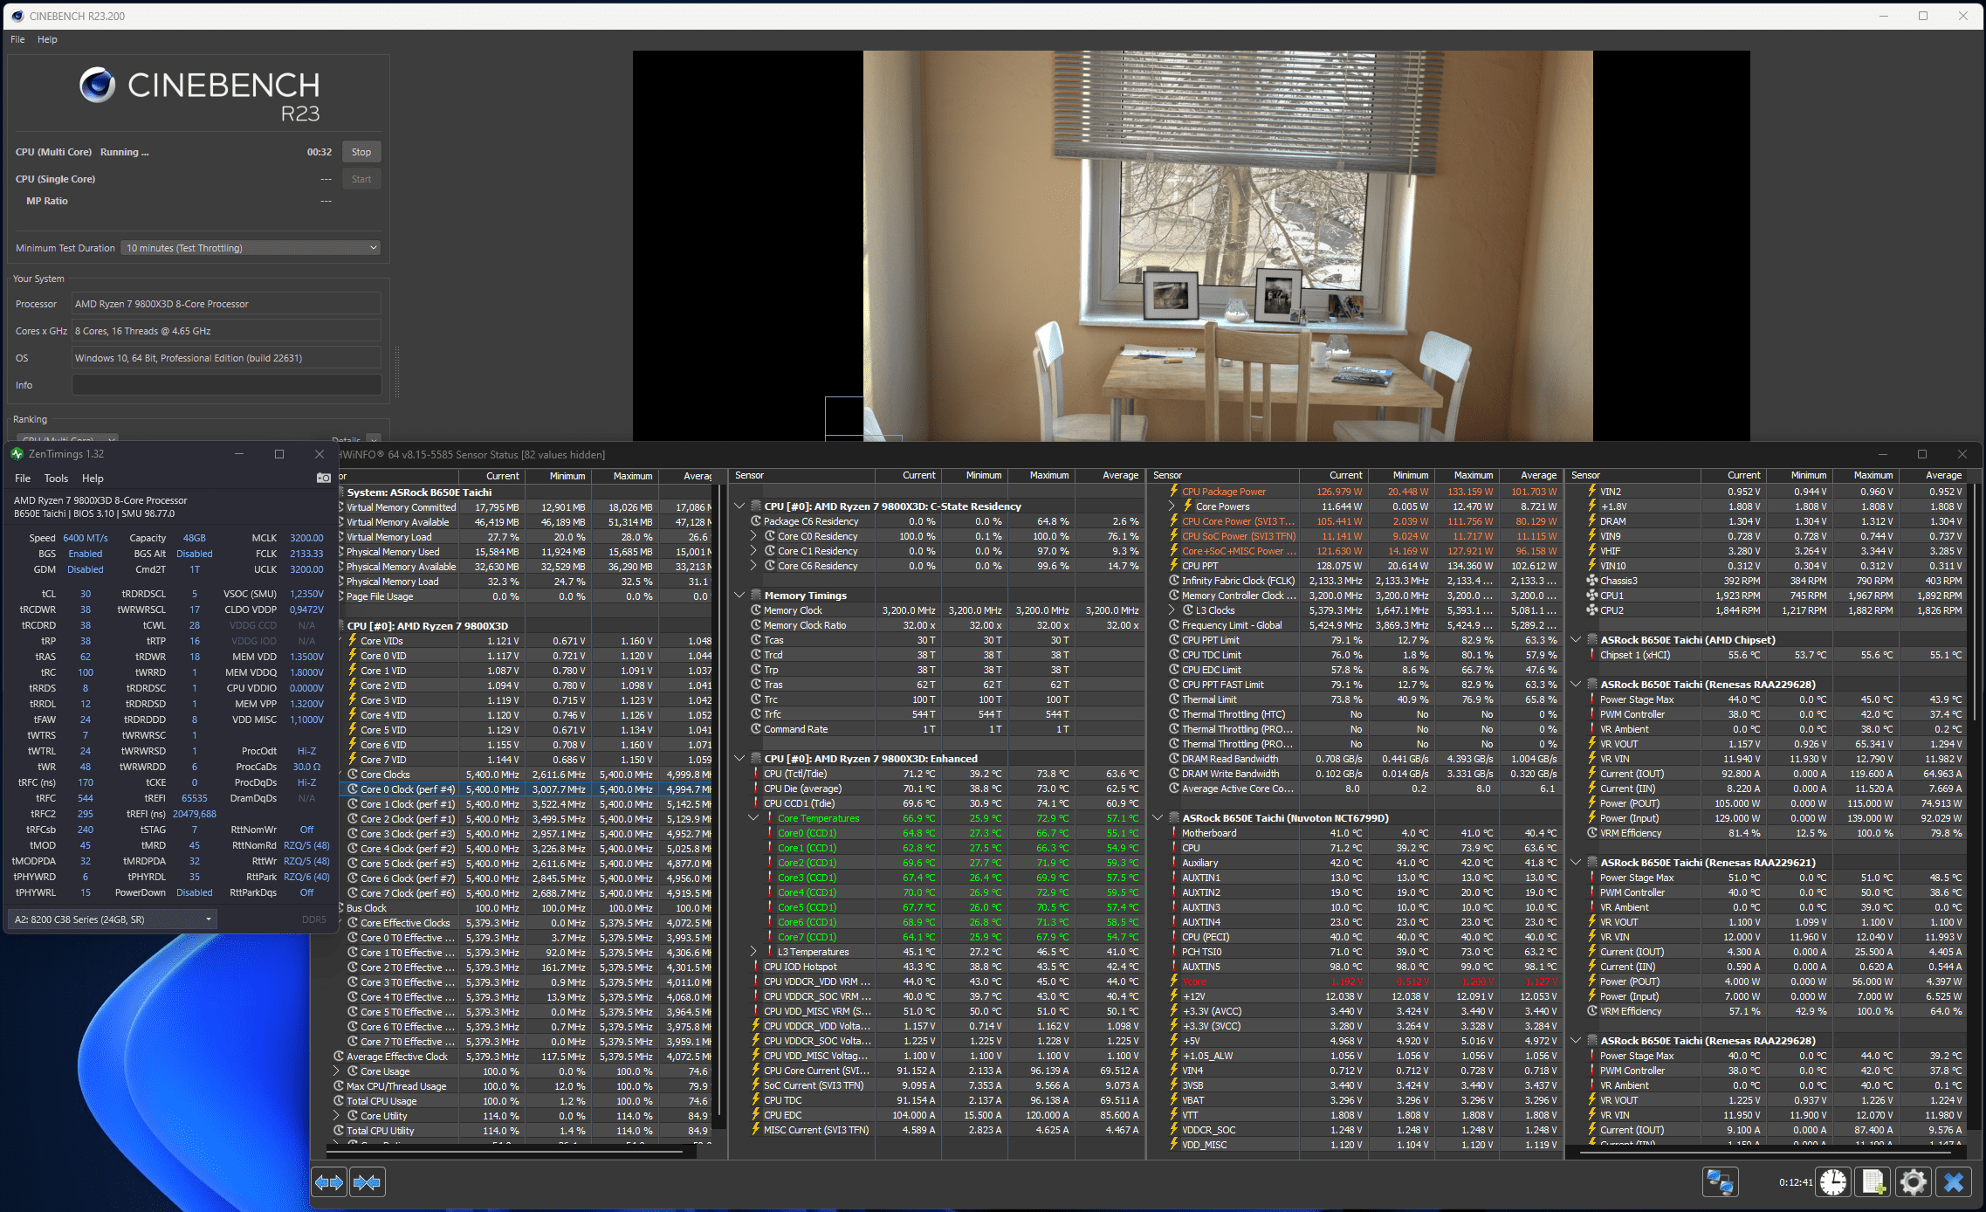Open HWiNFO remote network connection icon
This screenshot has height=1212, width=1986.
click(x=1720, y=1182)
